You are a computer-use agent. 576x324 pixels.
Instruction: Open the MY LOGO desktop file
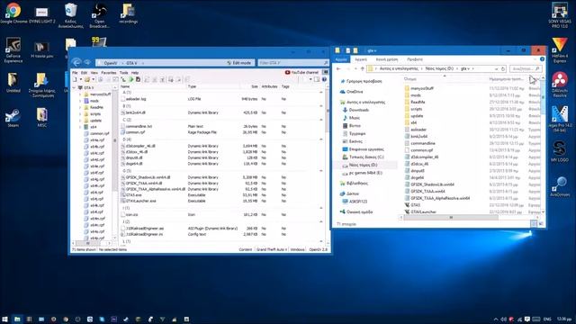pyautogui.click(x=560, y=151)
